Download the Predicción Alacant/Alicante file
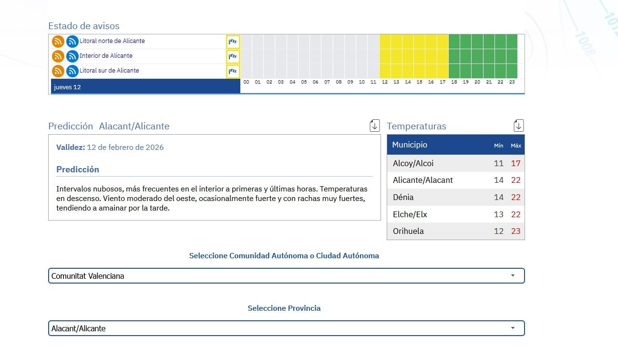 375,126
